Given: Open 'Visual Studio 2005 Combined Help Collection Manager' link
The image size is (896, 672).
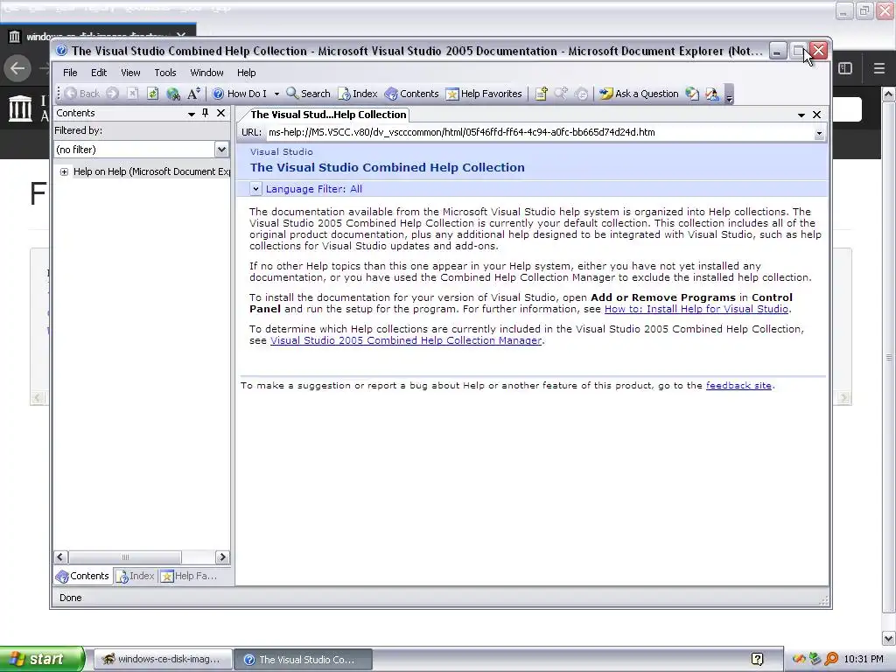Looking at the screenshot, I should (x=406, y=340).
